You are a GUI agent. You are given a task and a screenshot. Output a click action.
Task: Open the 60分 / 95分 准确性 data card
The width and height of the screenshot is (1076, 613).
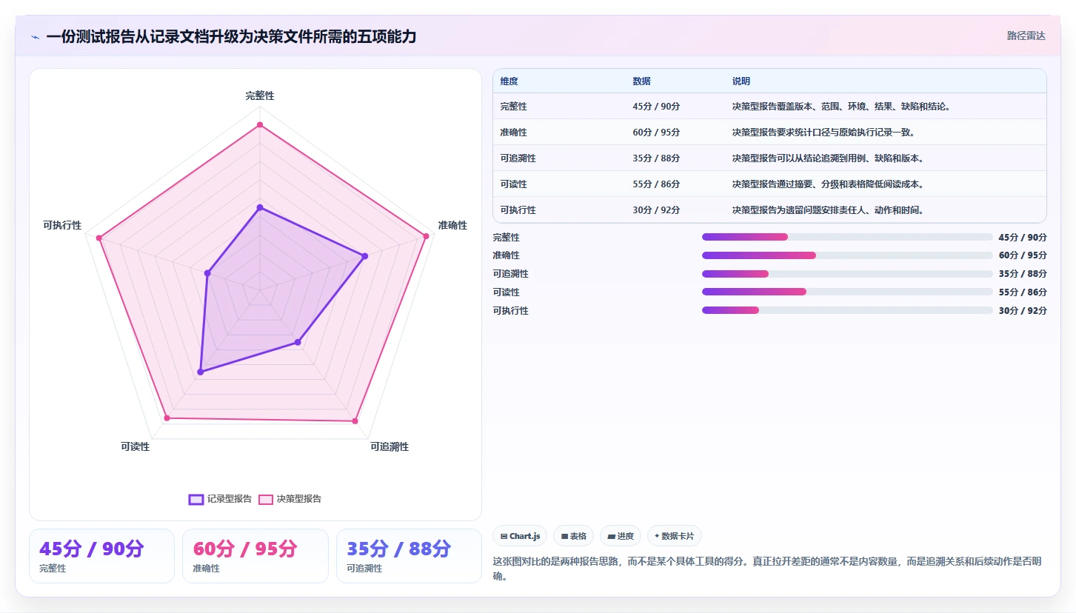(255, 556)
